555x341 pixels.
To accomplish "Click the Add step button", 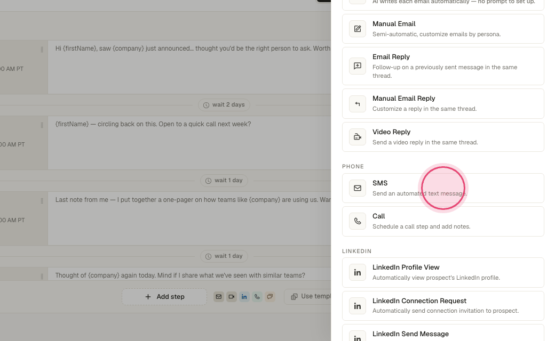I will (164, 297).
